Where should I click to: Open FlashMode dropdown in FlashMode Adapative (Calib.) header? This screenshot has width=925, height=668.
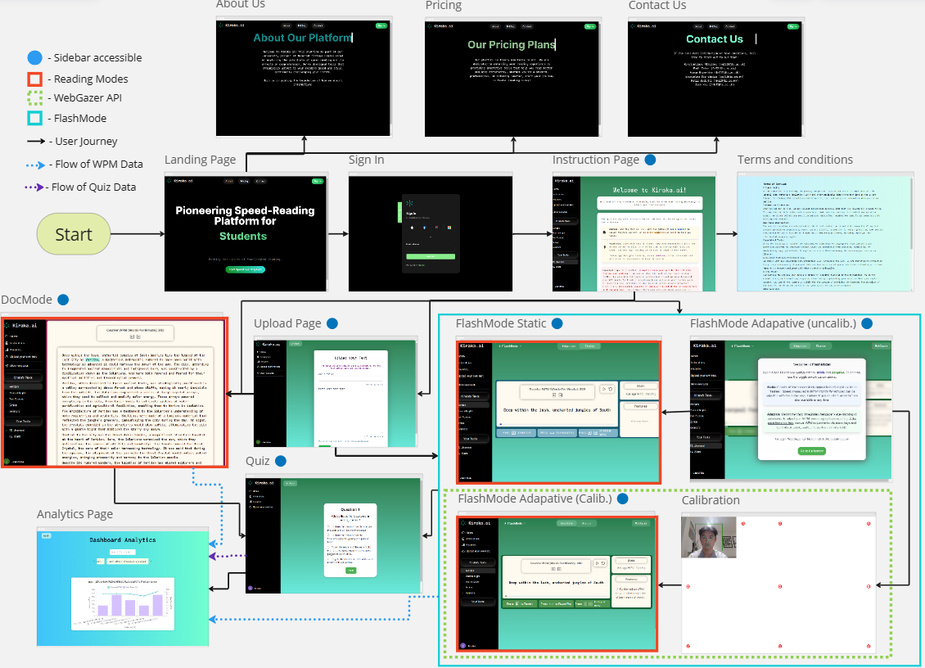click(x=515, y=523)
